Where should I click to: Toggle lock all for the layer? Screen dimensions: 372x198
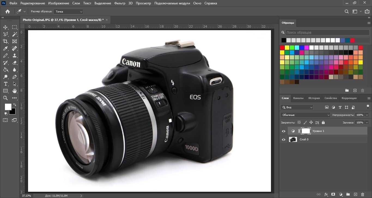(323, 123)
